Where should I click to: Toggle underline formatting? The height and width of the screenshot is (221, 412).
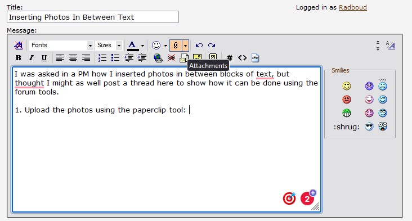[44, 58]
